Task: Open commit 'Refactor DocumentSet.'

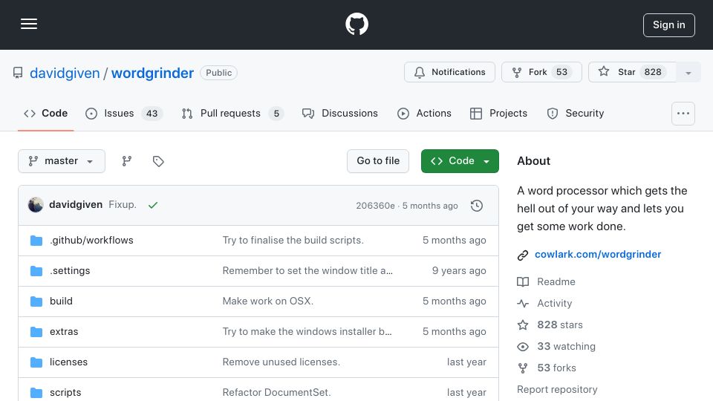Action: pyautogui.click(x=276, y=392)
